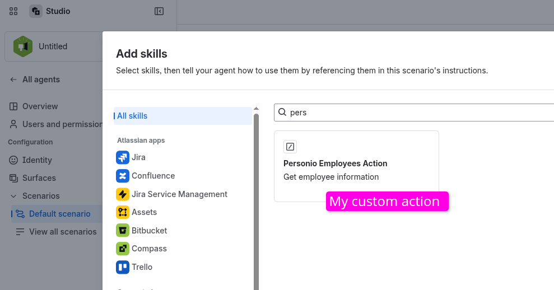Open the Default scenario
Screen dimensions: 554x290
[x=60, y=214]
